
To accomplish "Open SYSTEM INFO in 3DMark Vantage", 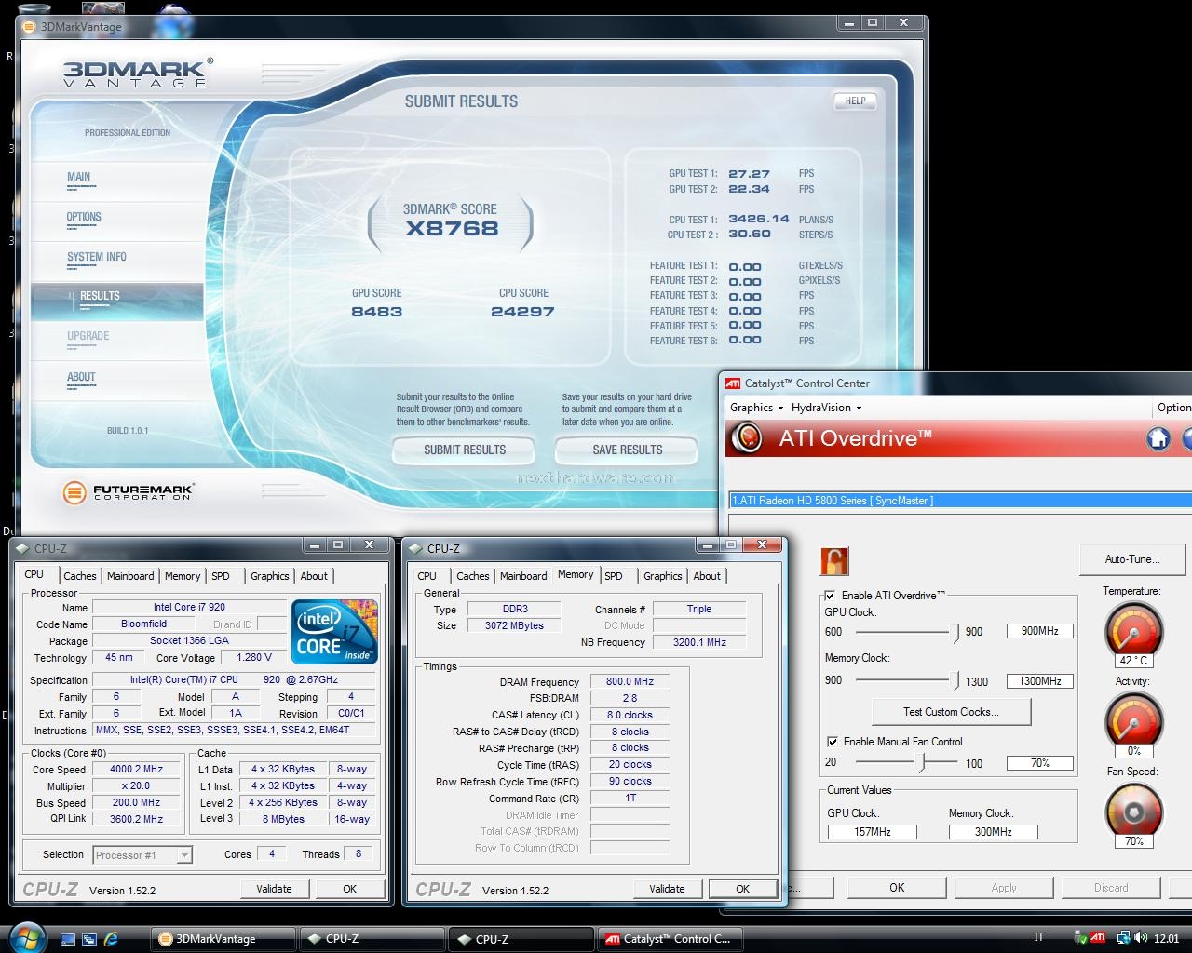I will 97,257.
